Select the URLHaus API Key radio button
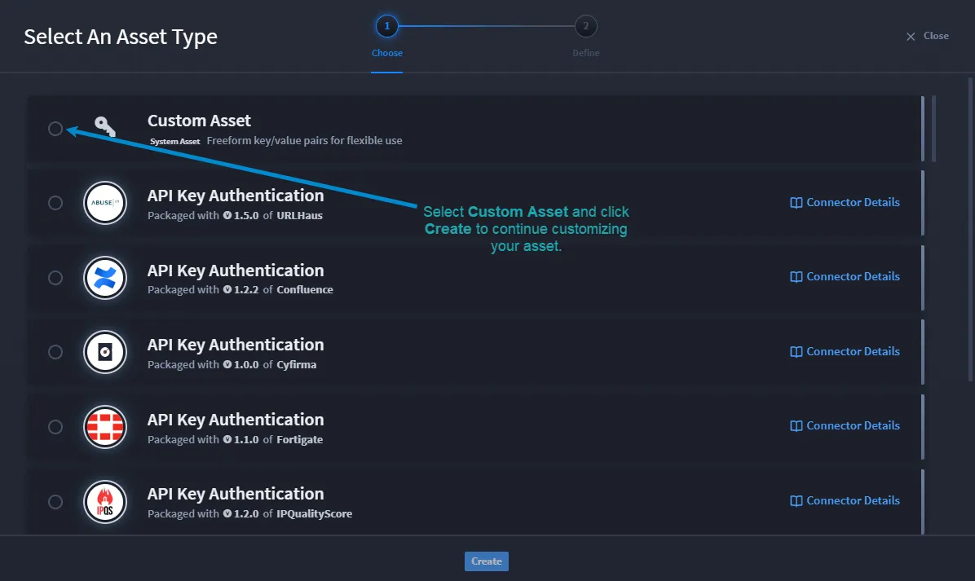The height and width of the screenshot is (581, 975). pos(55,203)
